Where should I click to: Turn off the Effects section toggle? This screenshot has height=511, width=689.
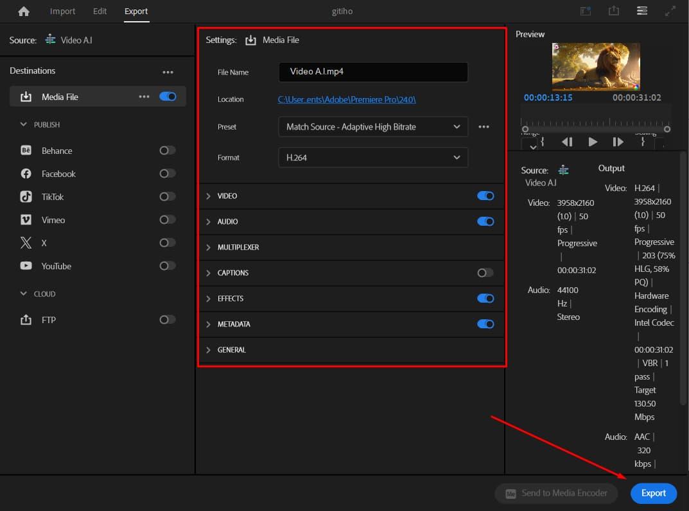point(485,298)
